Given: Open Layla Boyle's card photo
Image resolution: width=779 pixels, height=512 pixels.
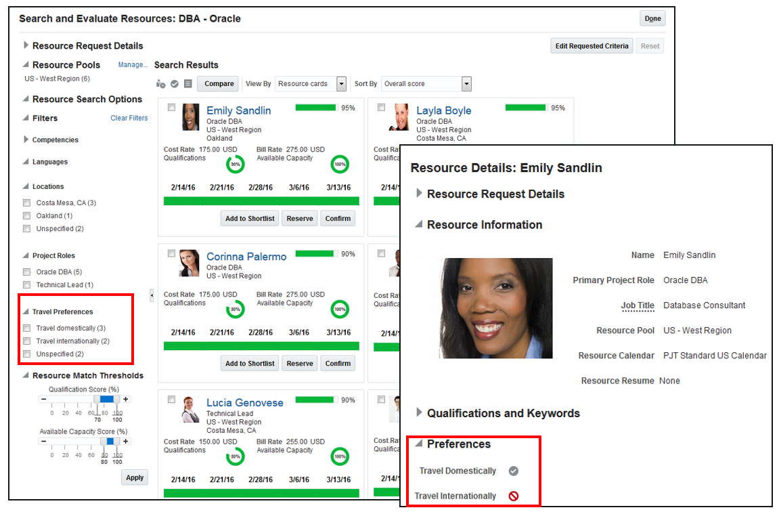Looking at the screenshot, I should click(x=399, y=116).
